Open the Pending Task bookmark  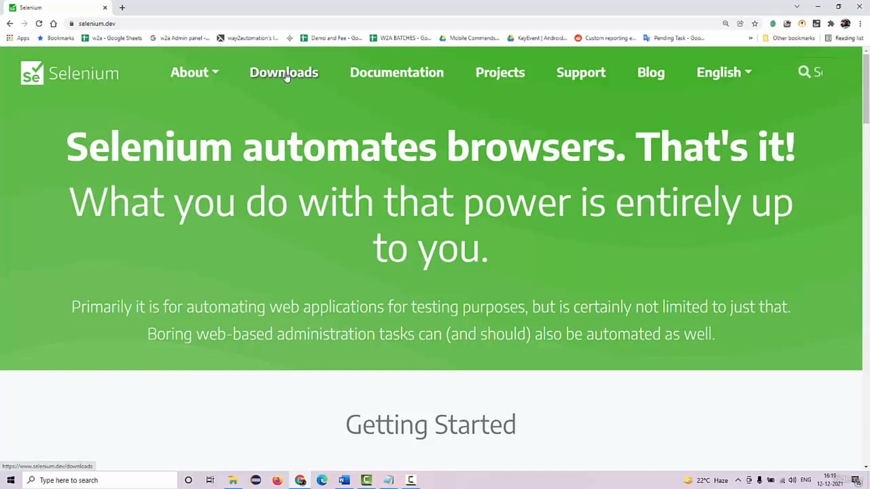(x=674, y=38)
